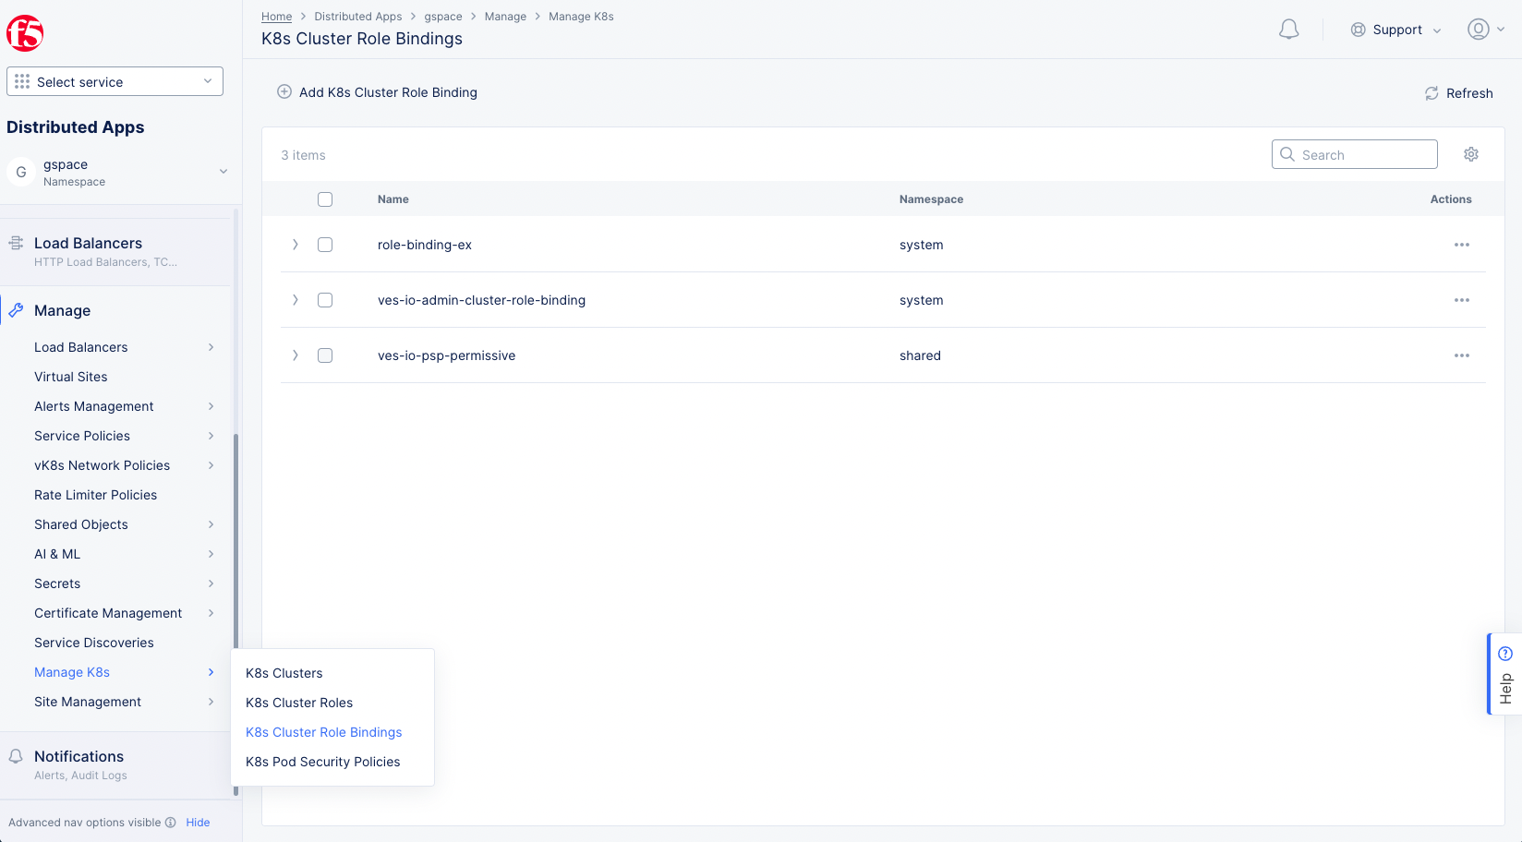Check the checkbox for ves-io-psp-permissive
Viewport: 1522px width, 842px height.
click(324, 355)
